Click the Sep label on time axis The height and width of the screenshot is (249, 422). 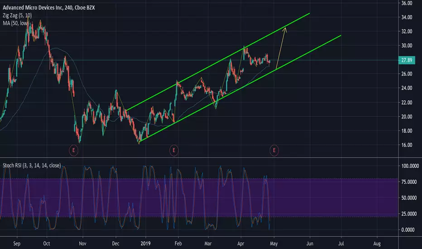pyautogui.click(x=17, y=244)
